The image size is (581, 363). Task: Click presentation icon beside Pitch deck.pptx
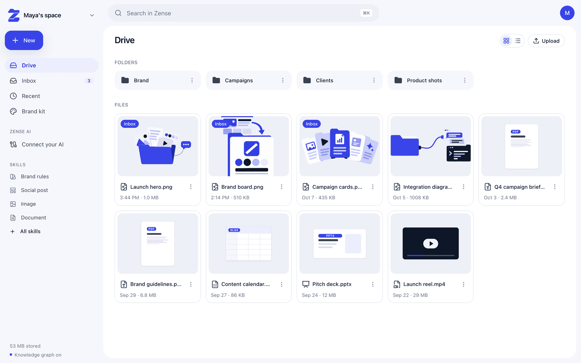(x=306, y=284)
